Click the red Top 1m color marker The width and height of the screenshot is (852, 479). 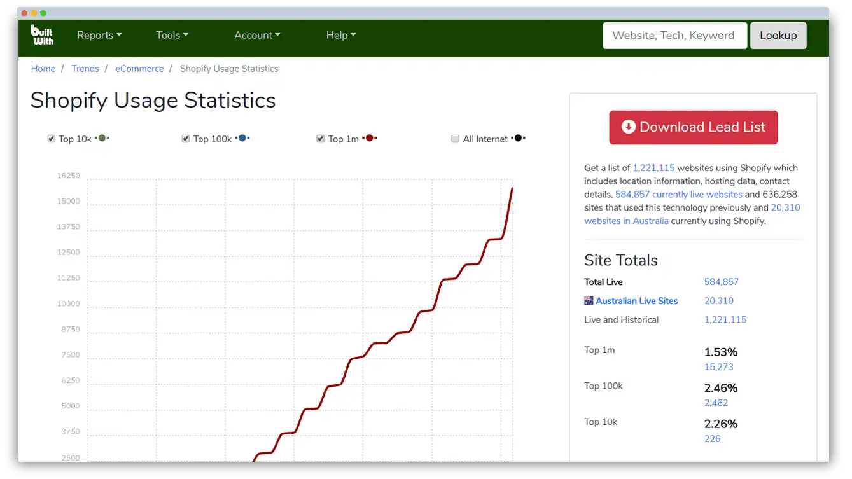(369, 138)
